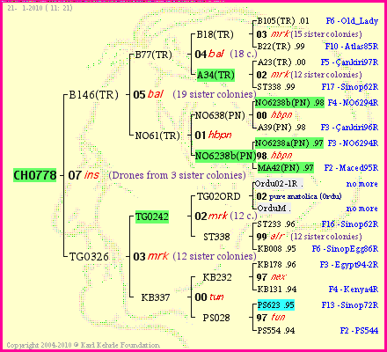Select the TG02ORD node
Screen dimensions: 387x352
(x=219, y=196)
